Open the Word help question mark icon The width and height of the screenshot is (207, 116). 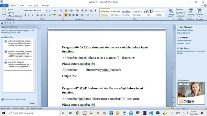pos(205,5)
